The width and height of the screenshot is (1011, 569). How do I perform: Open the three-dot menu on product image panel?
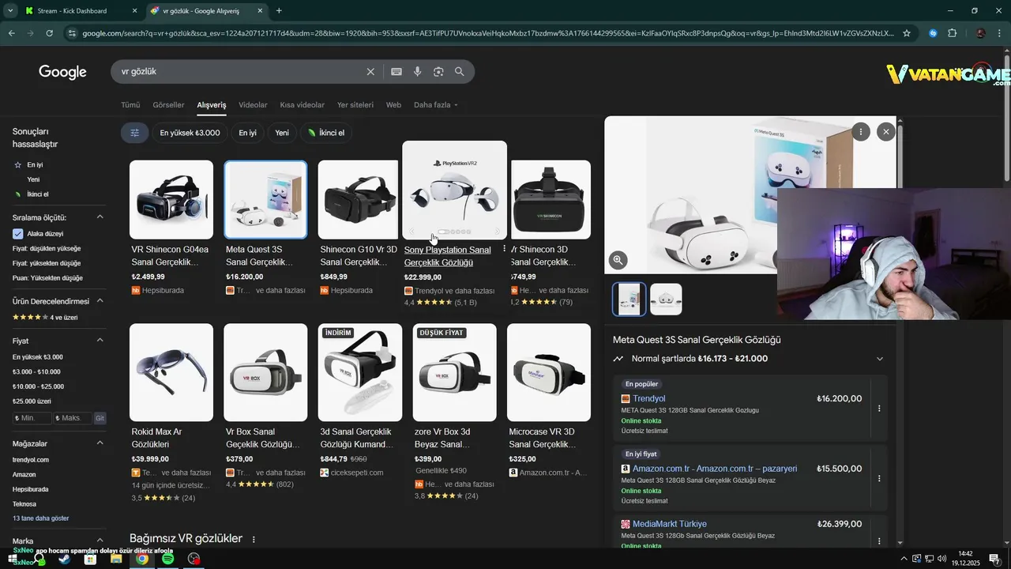click(x=861, y=132)
